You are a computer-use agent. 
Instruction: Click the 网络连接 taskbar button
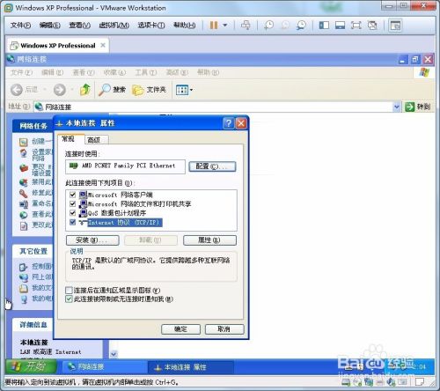[x=105, y=366]
